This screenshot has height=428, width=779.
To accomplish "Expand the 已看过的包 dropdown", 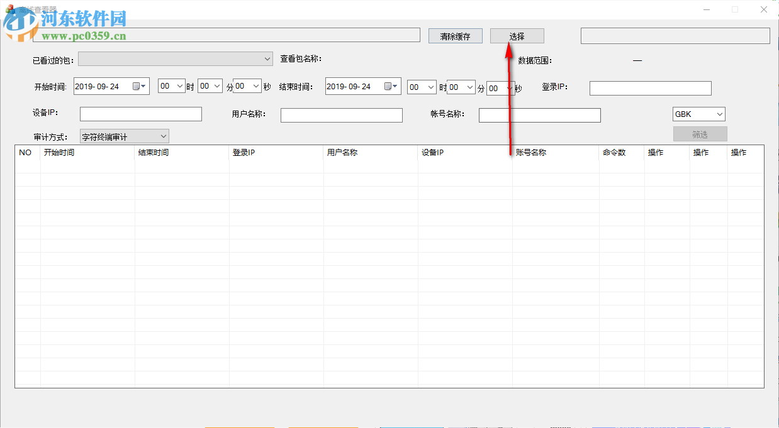I will [x=175, y=58].
